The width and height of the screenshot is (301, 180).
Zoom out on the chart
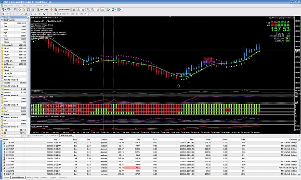point(92,10)
